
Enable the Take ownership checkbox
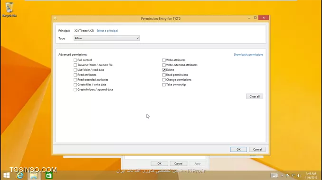[x=164, y=85]
